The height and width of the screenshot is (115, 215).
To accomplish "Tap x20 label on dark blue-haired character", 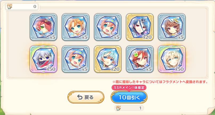I will [147, 37].
